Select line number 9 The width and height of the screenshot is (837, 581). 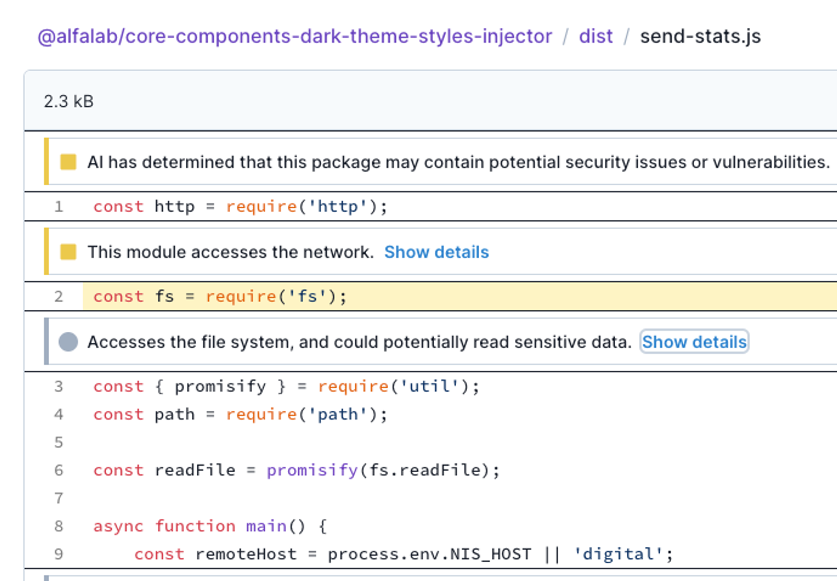pyautogui.click(x=59, y=554)
